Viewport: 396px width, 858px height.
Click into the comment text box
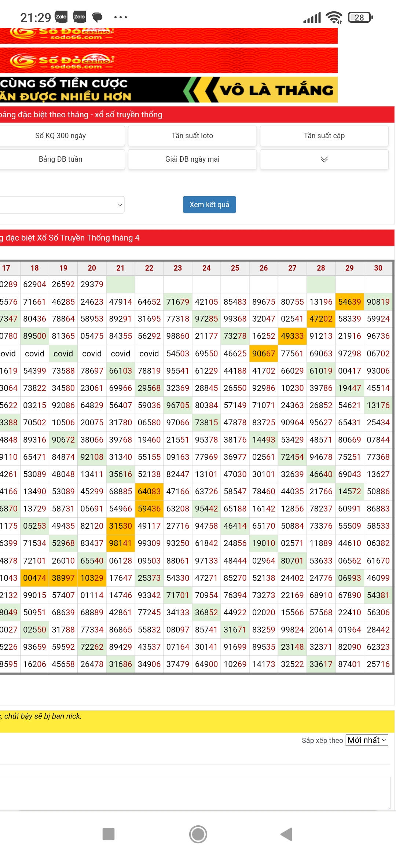click(194, 793)
